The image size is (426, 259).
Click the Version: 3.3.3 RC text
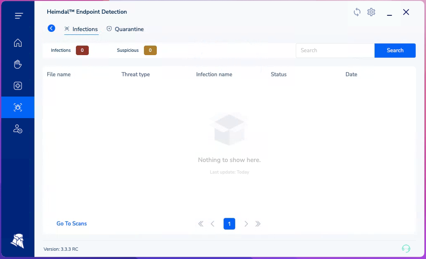61,249
